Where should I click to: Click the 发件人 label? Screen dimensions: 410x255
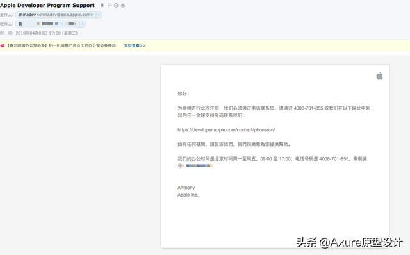[6, 15]
